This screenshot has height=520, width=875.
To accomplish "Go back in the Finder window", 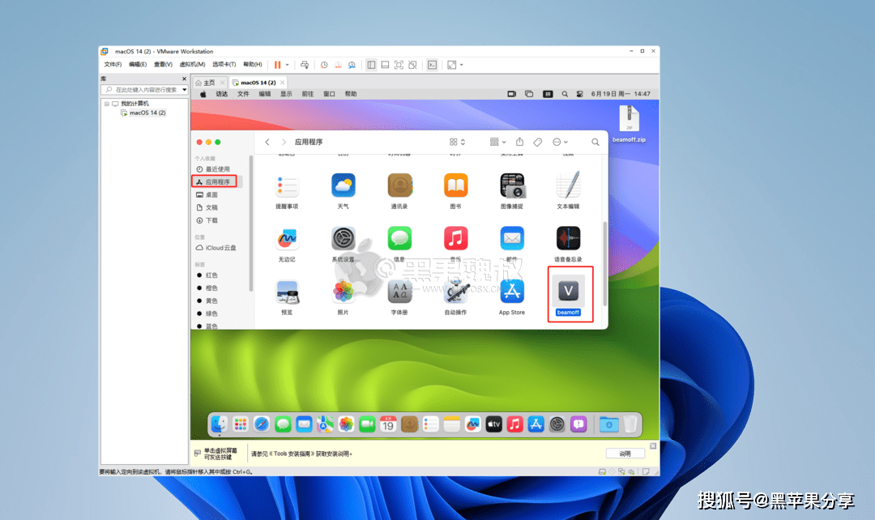I will (x=267, y=143).
